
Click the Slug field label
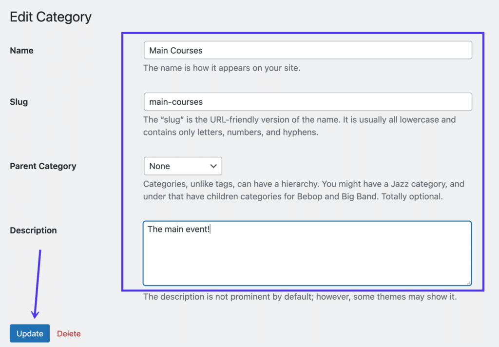[19, 101]
